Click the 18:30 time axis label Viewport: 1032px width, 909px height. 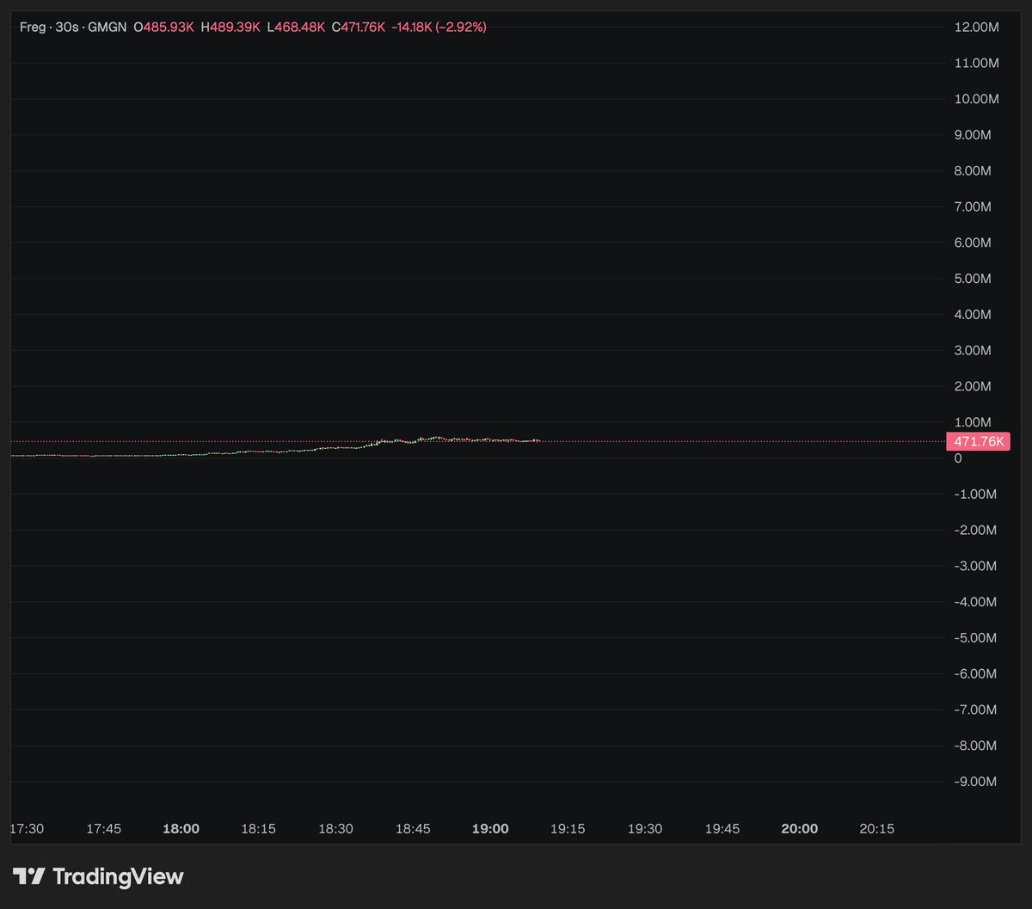(336, 829)
